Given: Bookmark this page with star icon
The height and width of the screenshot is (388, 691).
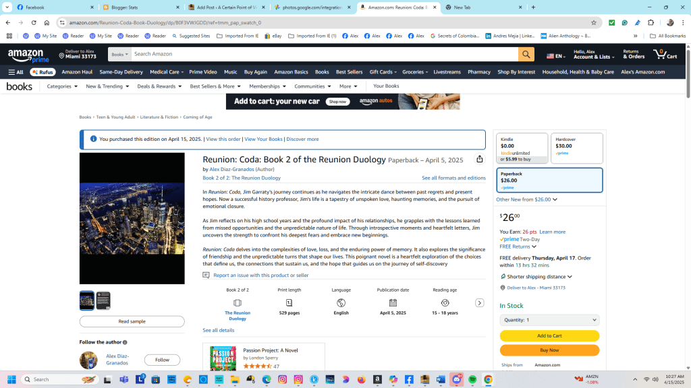Looking at the screenshot, I should click(x=594, y=22).
